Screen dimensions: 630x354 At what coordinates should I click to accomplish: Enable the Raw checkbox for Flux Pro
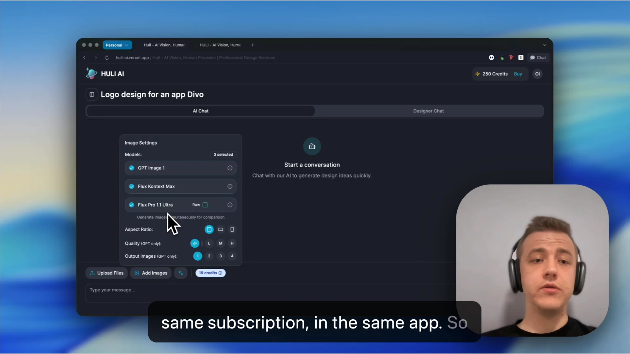point(205,205)
